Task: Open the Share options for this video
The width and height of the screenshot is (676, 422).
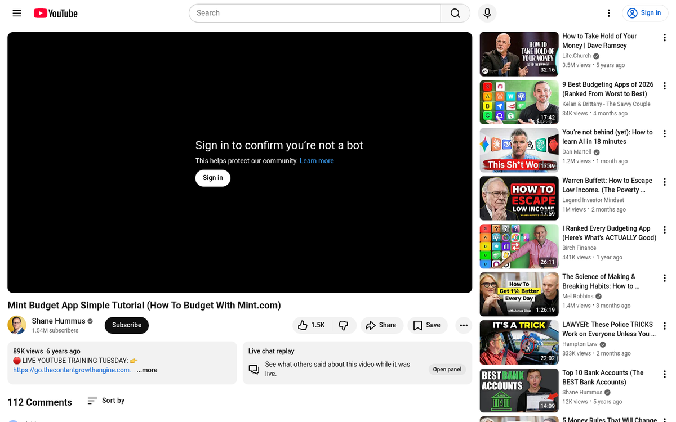Action: pos(382,325)
